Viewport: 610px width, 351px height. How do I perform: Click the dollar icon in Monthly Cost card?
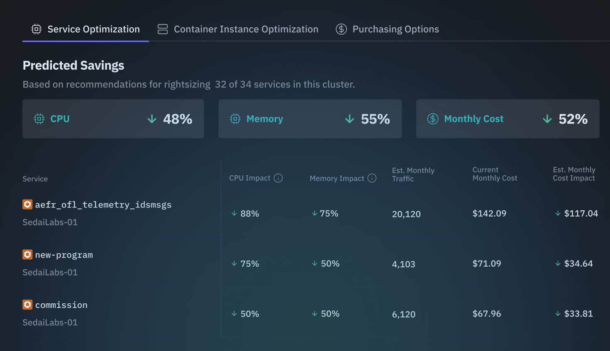coord(433,119)
